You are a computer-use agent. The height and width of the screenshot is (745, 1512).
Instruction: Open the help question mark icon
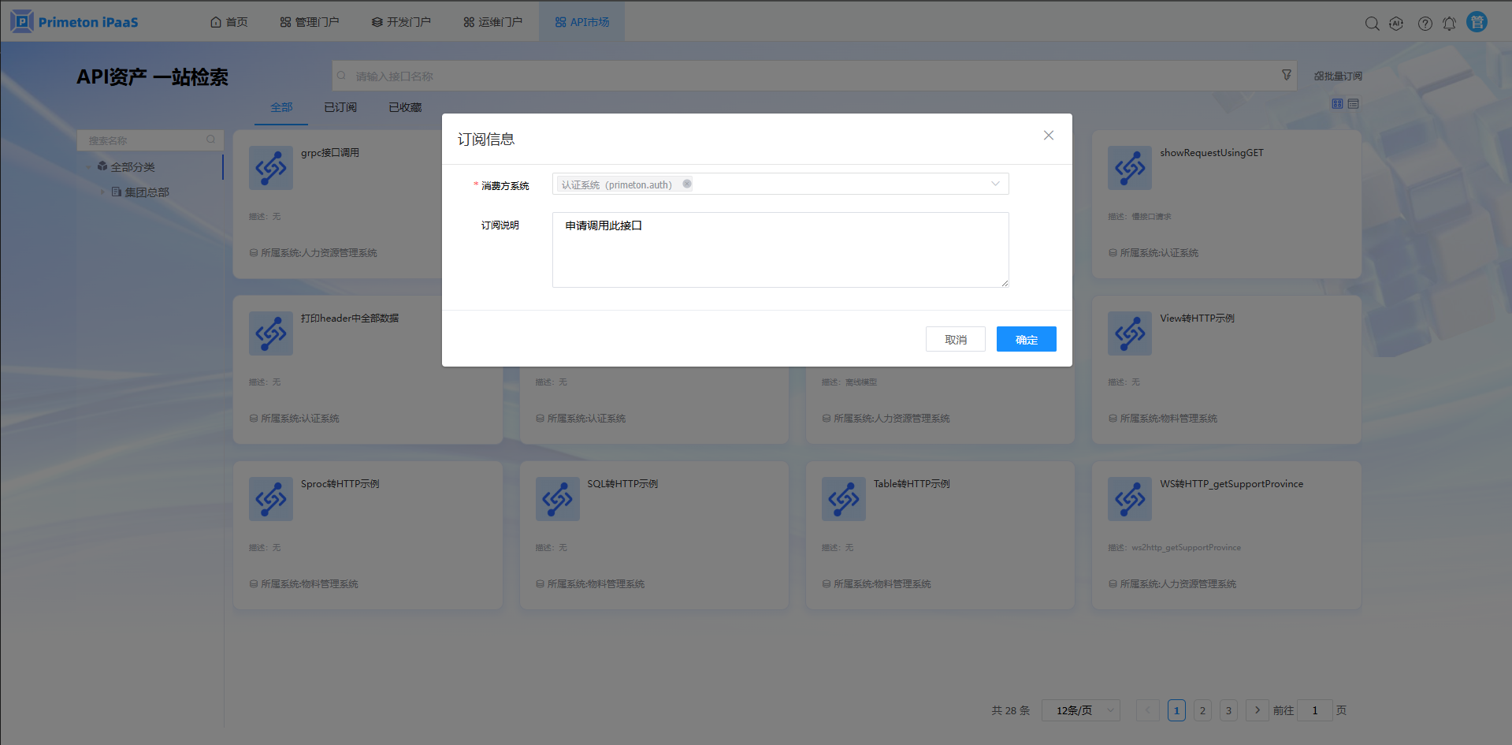[1425, 24]
